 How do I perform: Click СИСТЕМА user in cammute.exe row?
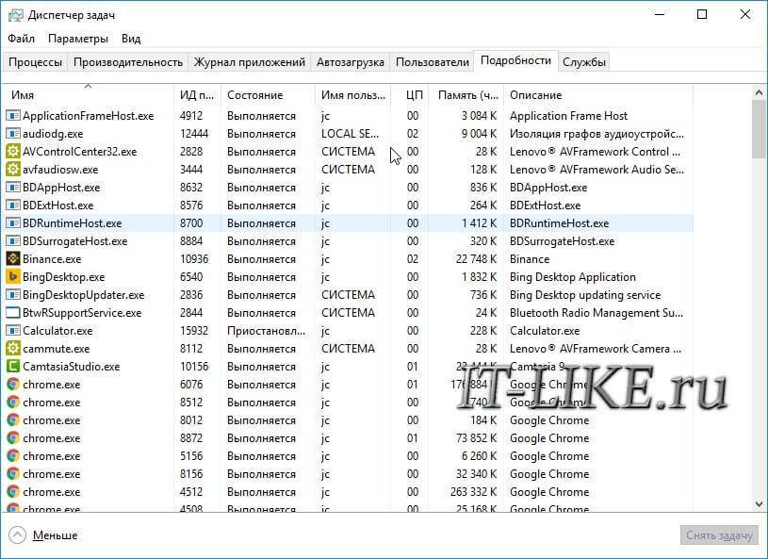tap(348, 349)
